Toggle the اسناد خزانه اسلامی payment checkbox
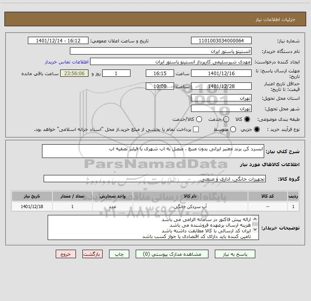Screen dimensions: 311x301 pos(196,129)
